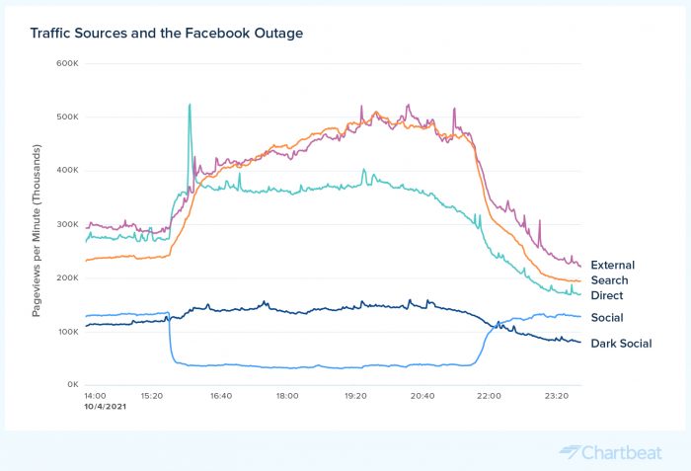The height and width of the screenshot is (471, 691).
Task: Click the 18:00 time axis label
Action: coord(287,396)
